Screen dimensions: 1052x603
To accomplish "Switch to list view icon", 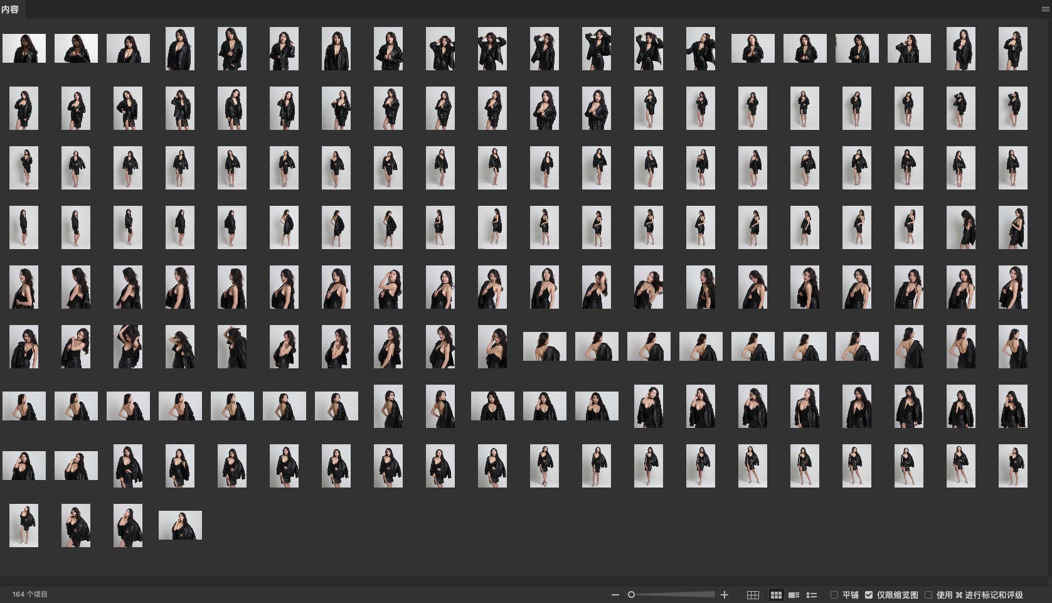I will click(x=812, y=595).
